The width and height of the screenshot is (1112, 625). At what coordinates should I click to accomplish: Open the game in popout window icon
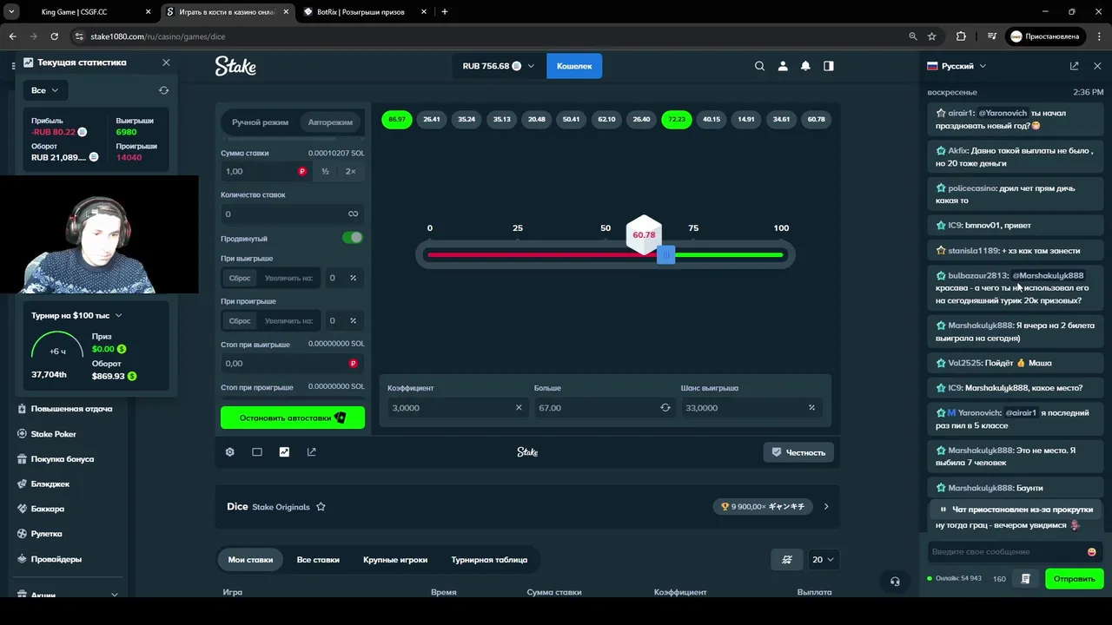tap(311, 452)
